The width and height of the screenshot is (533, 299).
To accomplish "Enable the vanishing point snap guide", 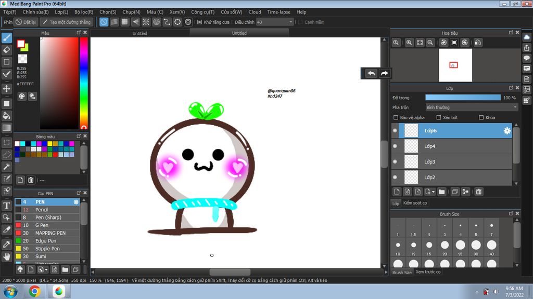I will [135, 22].
